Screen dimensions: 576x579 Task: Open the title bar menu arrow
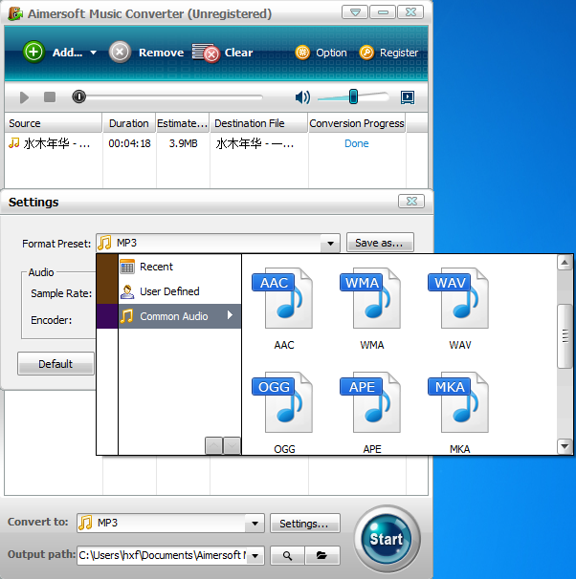pyautogui.click(x=355, y=12)
